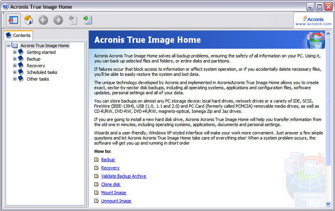
Task: Go to the help Home page icon
Action: point(28,20)
